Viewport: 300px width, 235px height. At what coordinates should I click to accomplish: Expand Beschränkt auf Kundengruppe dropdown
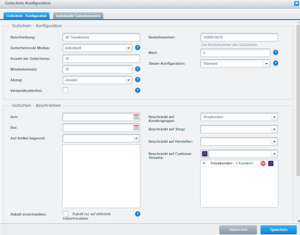(274, 117)
